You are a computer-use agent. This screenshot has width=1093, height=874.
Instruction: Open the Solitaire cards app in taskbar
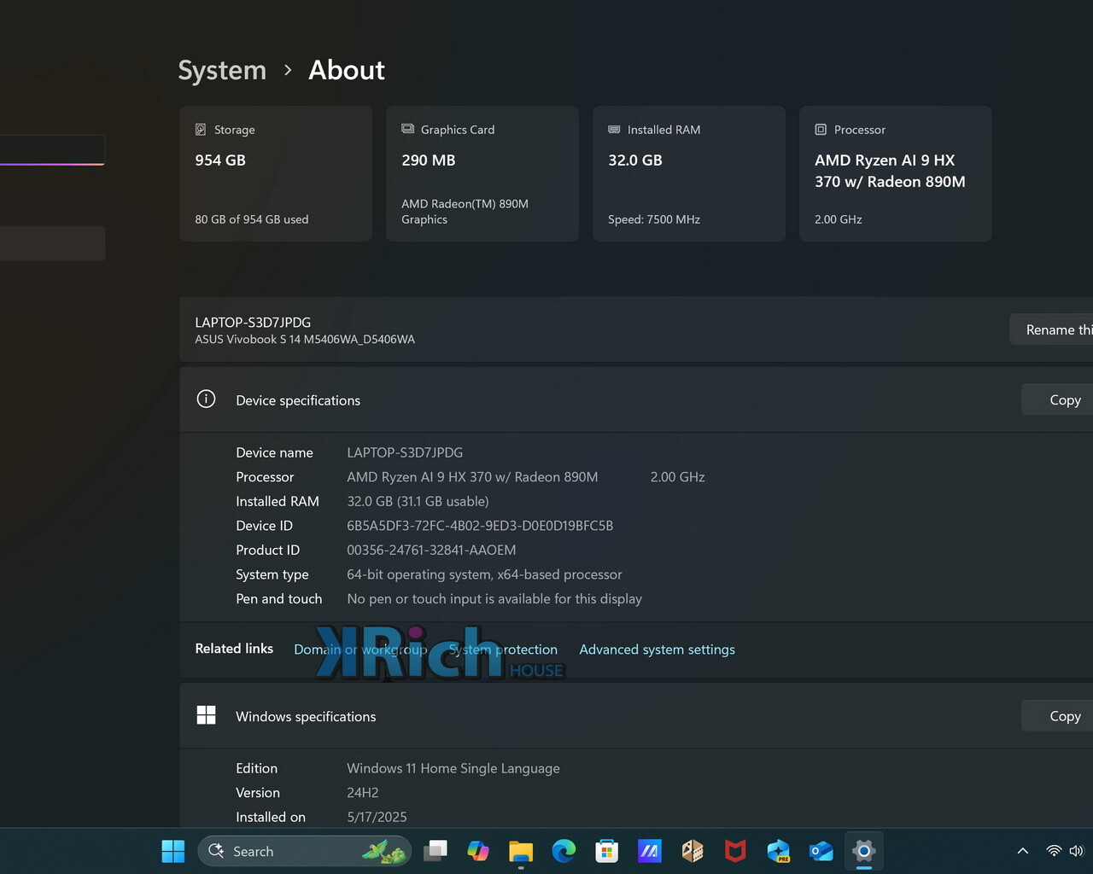pos(693,851)
